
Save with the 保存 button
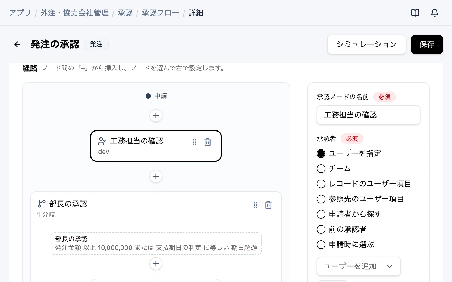[427, 44]
